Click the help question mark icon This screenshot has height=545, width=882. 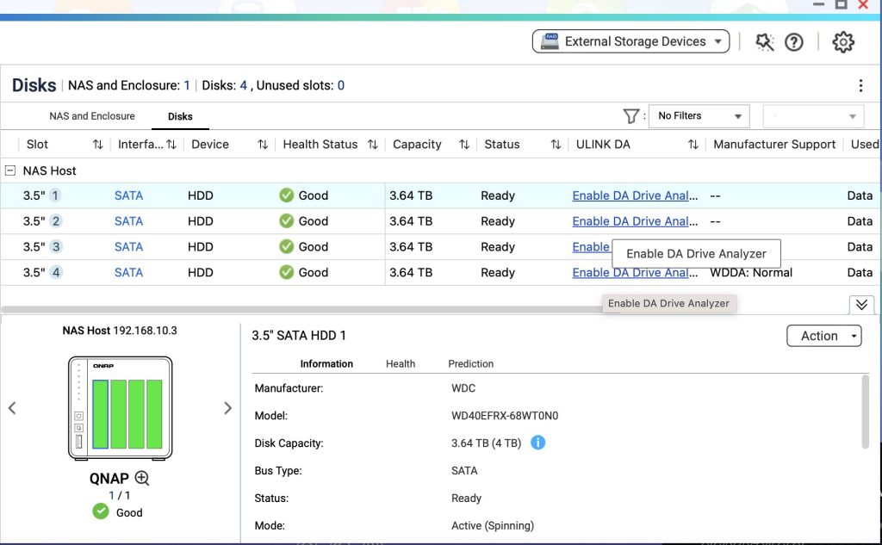(x=793, y=41)
